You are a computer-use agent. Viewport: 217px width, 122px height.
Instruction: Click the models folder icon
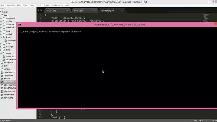[4, 34]
